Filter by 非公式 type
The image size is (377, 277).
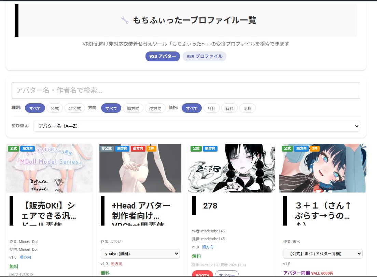pyautogui.click(x=75, y=108)
